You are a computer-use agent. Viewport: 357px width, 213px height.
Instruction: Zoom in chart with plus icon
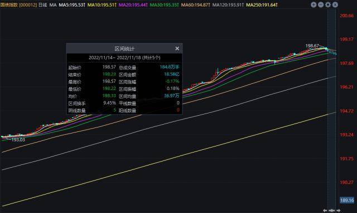[x=313, y=4]
